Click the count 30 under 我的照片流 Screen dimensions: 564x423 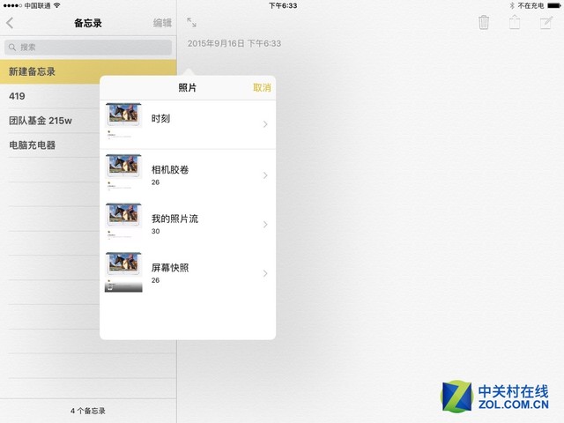coord(155,231)
